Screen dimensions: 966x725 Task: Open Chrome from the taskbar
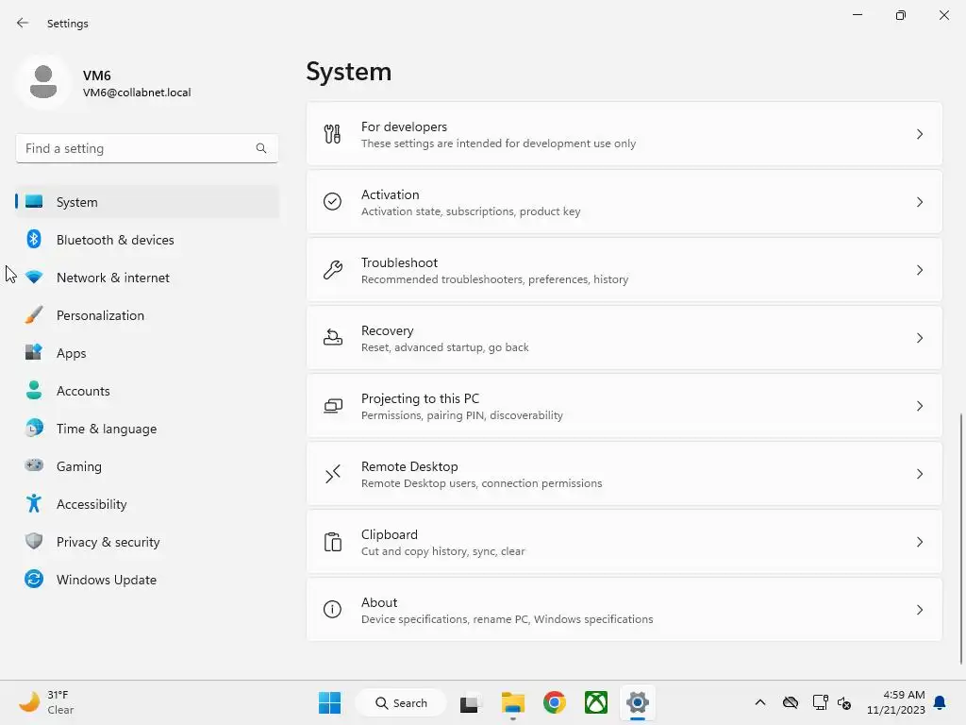coord(555,702)
